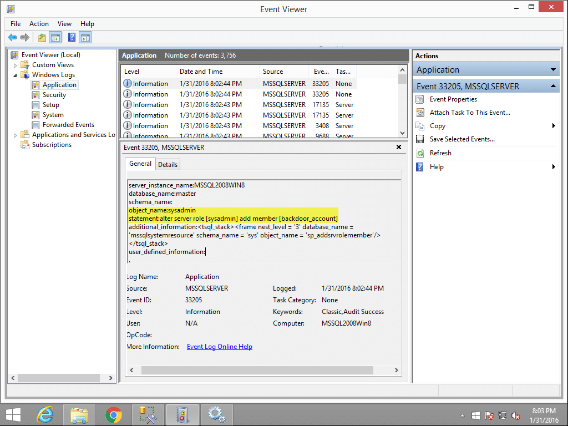Click the Subscriptions folder icon
The image size is (568, 426).
point(25,145)
